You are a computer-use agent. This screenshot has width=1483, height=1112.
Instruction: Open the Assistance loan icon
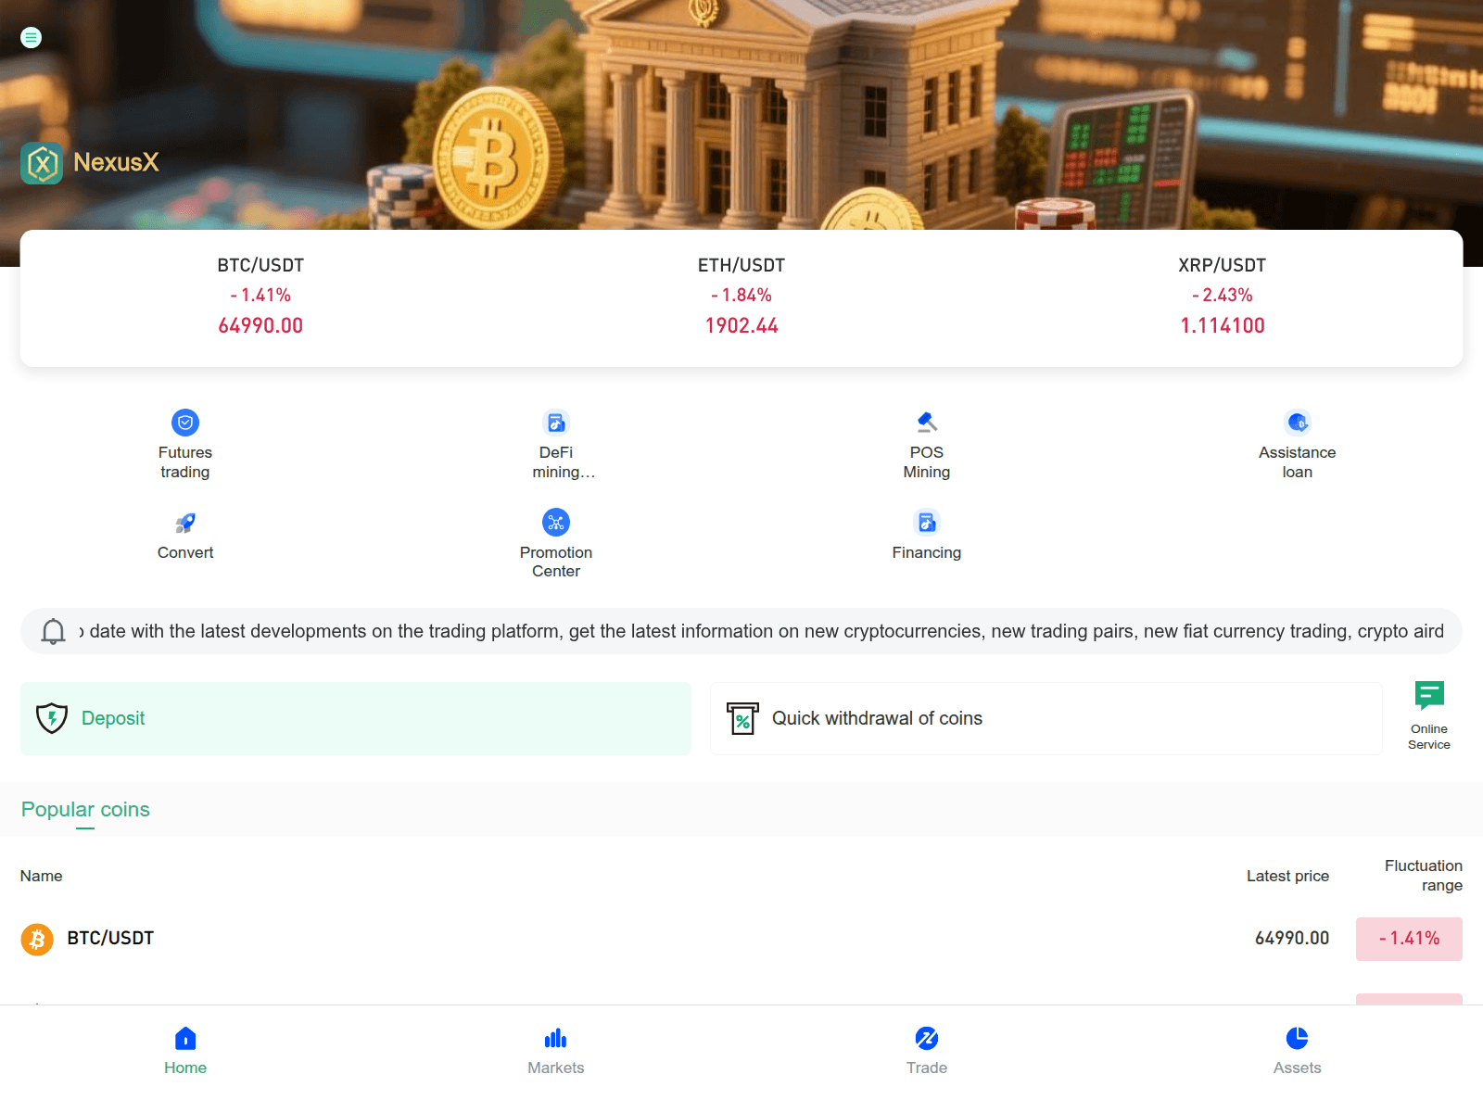tap(1298, 423)
